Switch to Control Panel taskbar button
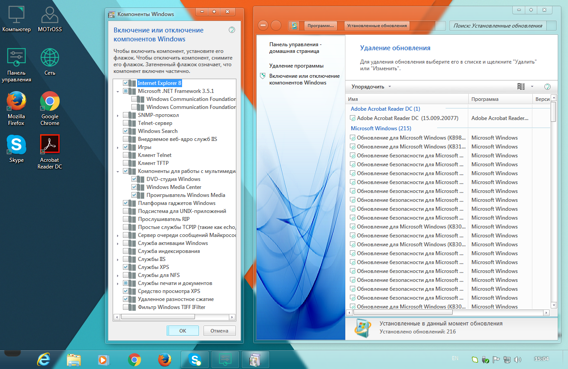 point(225,359)
